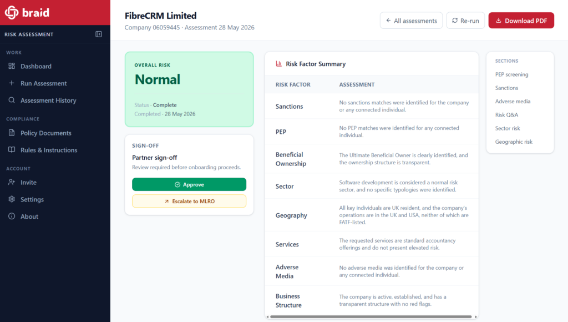Click the Risk Factor Summary chart icon
The image size is (568, 322).
(278, 64)
